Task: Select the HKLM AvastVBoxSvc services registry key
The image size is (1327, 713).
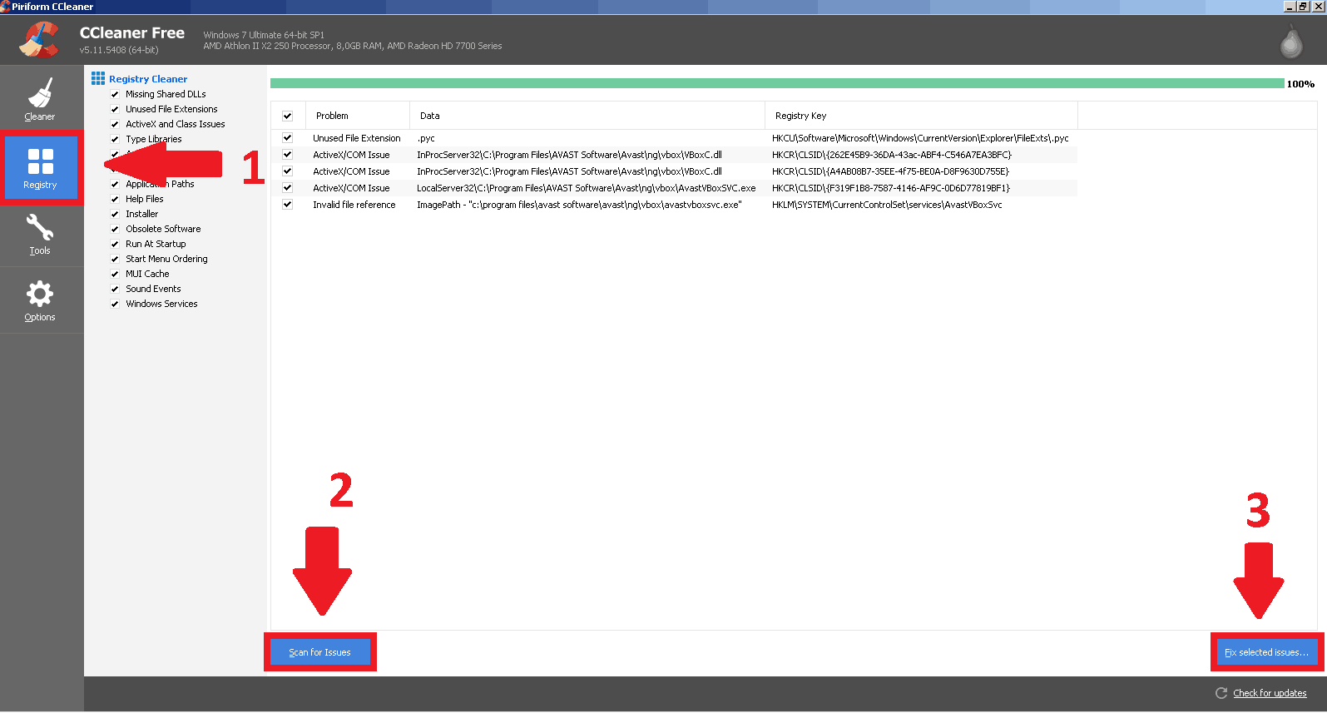Action: tap(887, 205)
